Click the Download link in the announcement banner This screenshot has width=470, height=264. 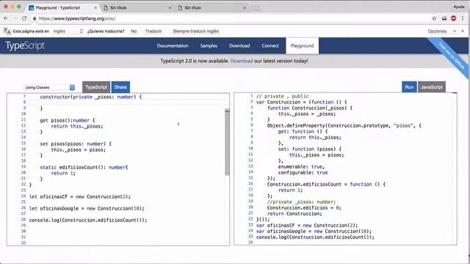242,61
